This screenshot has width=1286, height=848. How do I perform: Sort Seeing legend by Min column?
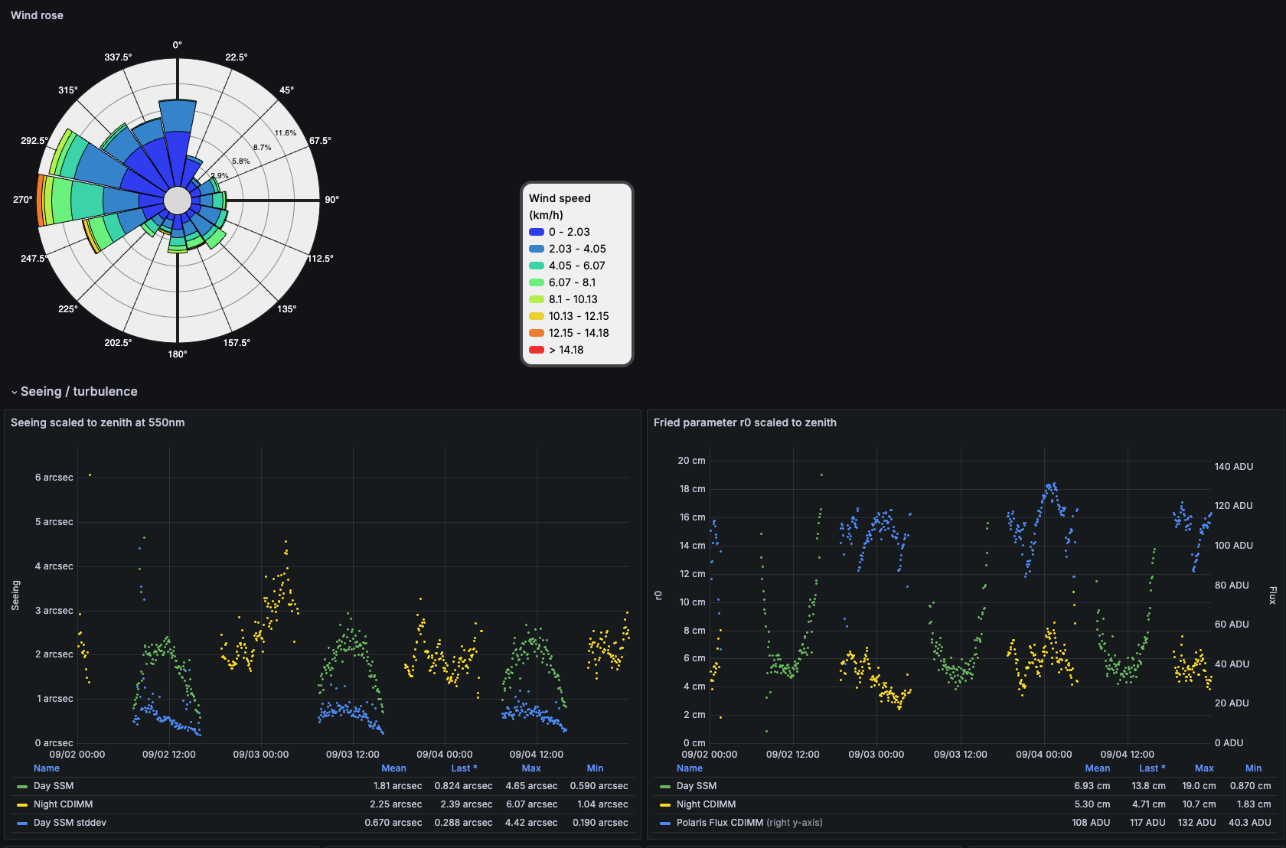595,768
